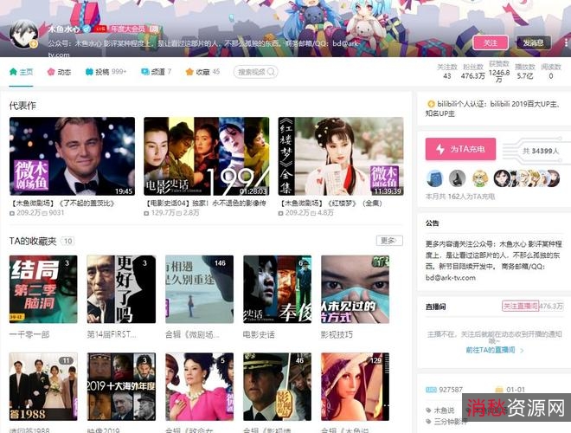Click the LIVE badge beside the username
The width and height of the screenshot is (571, 433).
point(99,29)
